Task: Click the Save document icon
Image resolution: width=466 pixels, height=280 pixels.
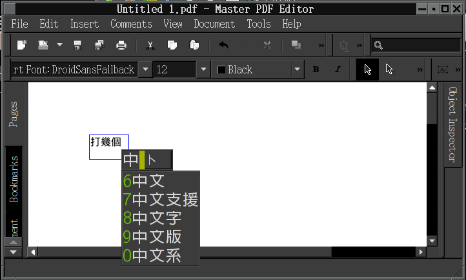Action: click(x=78, y=45)
